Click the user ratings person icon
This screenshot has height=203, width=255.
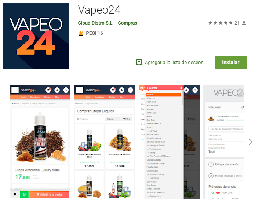pyautogui.click(x=244, y=23)
